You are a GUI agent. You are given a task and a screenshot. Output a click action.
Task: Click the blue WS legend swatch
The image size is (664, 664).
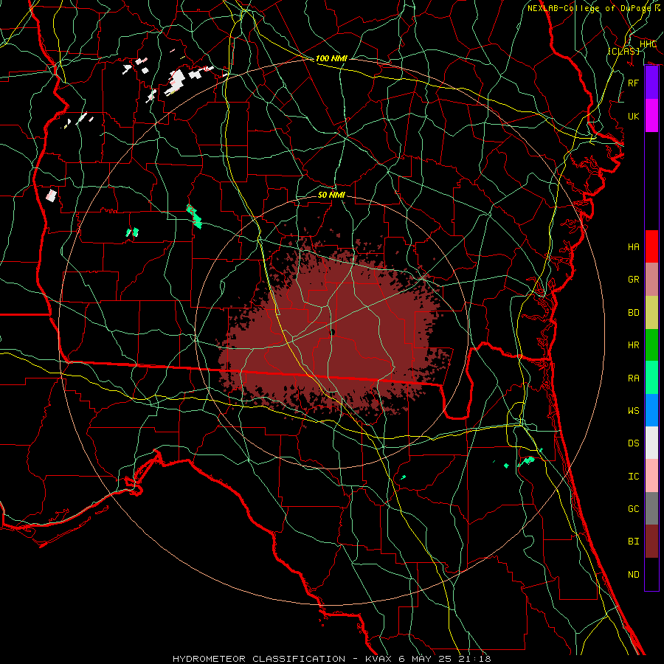pos(651,410)
